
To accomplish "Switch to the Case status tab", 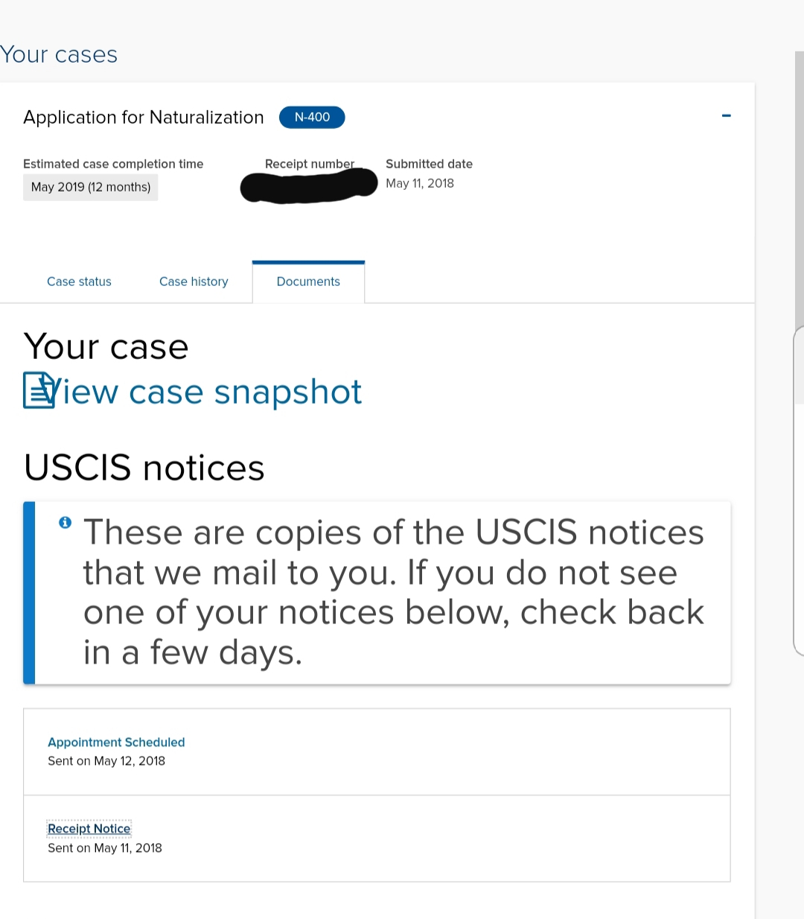I will [x=79, y=282].
